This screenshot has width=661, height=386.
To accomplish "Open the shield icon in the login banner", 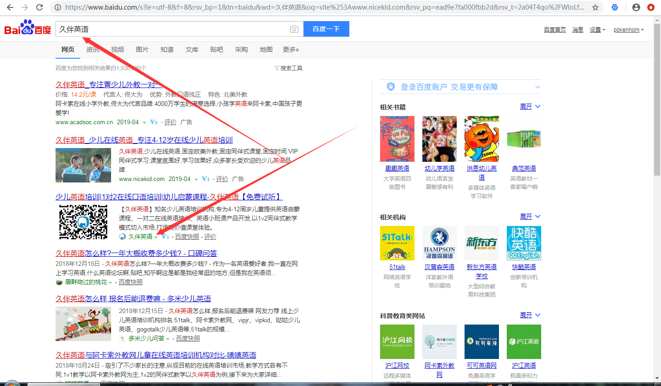I will coord(391,87).
